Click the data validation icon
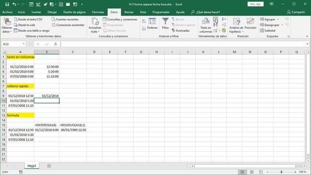The height and width of the screenshot is (175, 311). (215, 31)
